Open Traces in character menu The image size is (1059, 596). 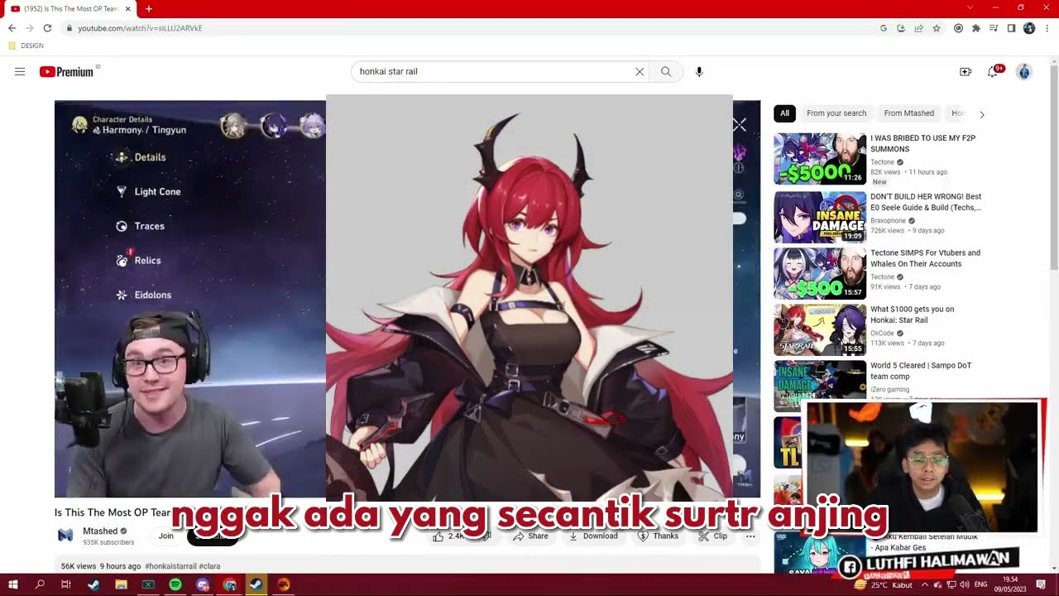(x=139, y=226)
